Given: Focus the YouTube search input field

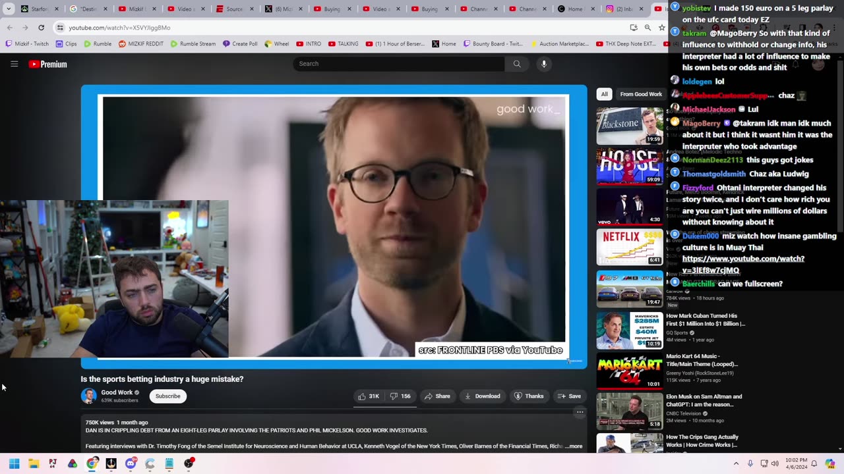Looking at the screenshot, I should pos(399,64).
